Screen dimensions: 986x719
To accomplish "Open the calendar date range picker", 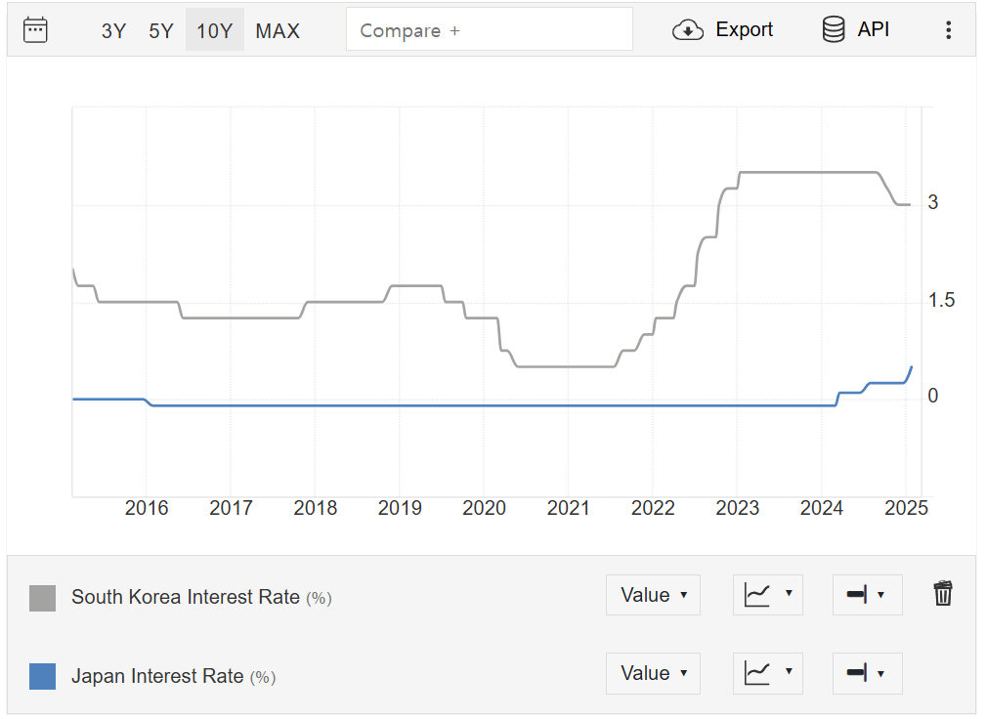I will pos(35,30).
